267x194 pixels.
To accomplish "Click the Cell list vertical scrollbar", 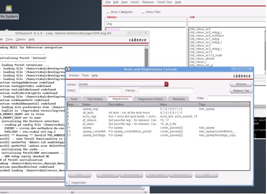I will click(265, 51).
